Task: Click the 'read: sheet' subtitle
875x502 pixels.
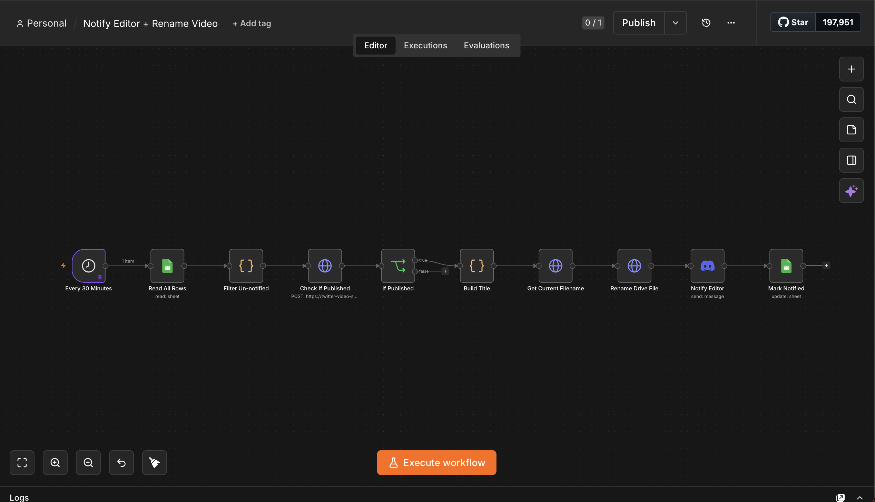Action: coord(167,296)
